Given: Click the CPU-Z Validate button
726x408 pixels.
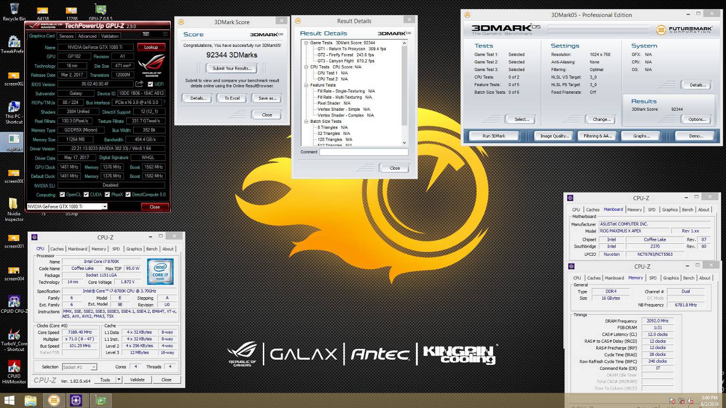Looking at the screenshot, I should point(137,380).
